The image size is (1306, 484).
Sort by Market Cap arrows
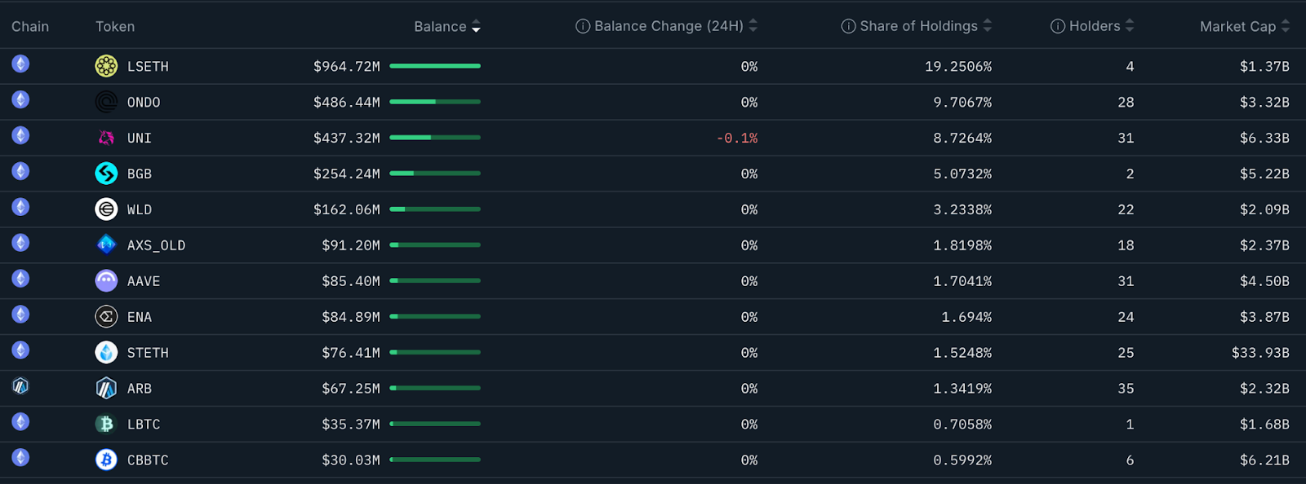tap(1285, 26)
